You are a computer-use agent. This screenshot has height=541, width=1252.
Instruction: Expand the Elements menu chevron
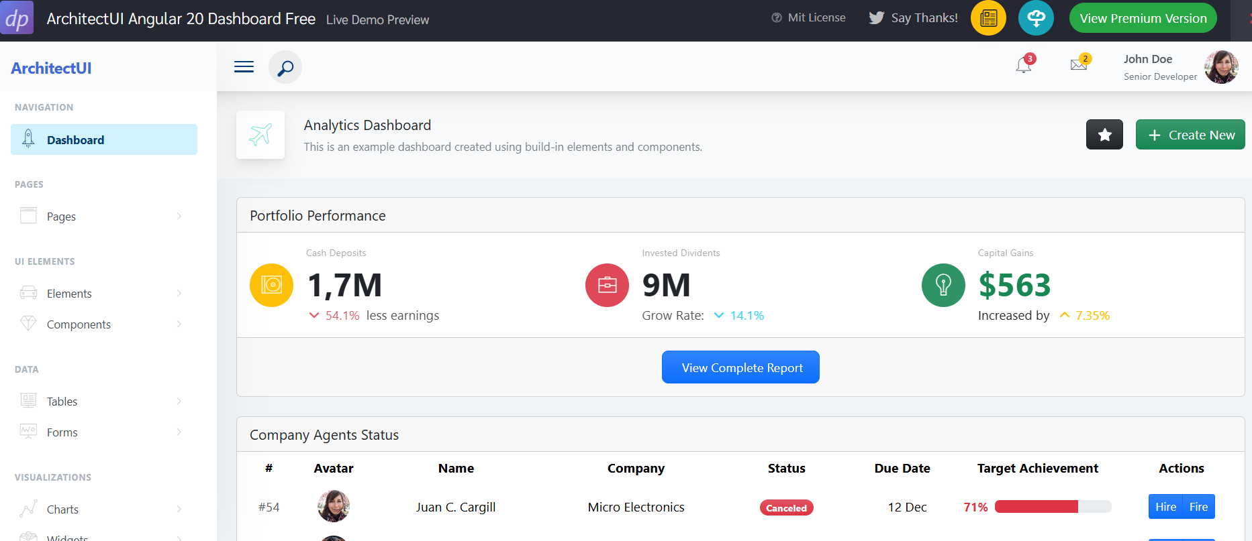pos(179,294)
